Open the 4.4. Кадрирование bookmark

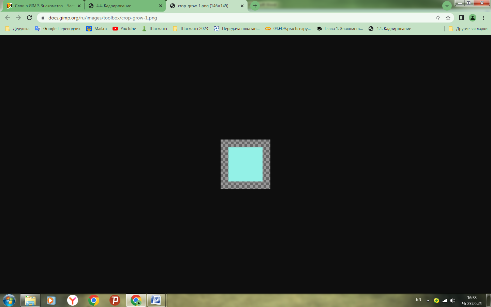pos(390,29)
